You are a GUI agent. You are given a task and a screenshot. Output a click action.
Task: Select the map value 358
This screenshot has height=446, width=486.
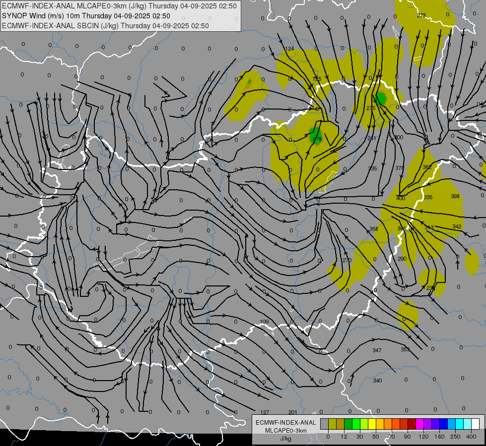374,229
